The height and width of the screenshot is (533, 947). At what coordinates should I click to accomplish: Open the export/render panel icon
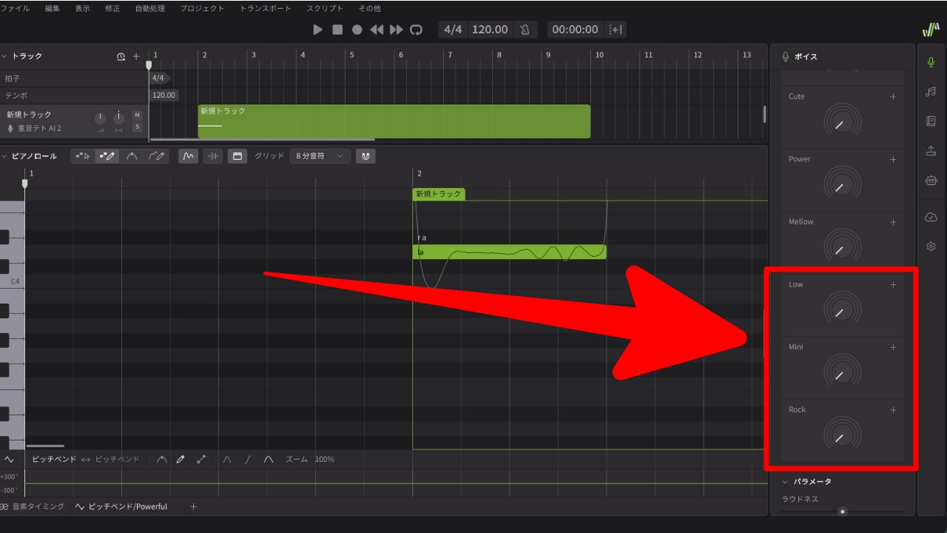(x=931, y=151)
